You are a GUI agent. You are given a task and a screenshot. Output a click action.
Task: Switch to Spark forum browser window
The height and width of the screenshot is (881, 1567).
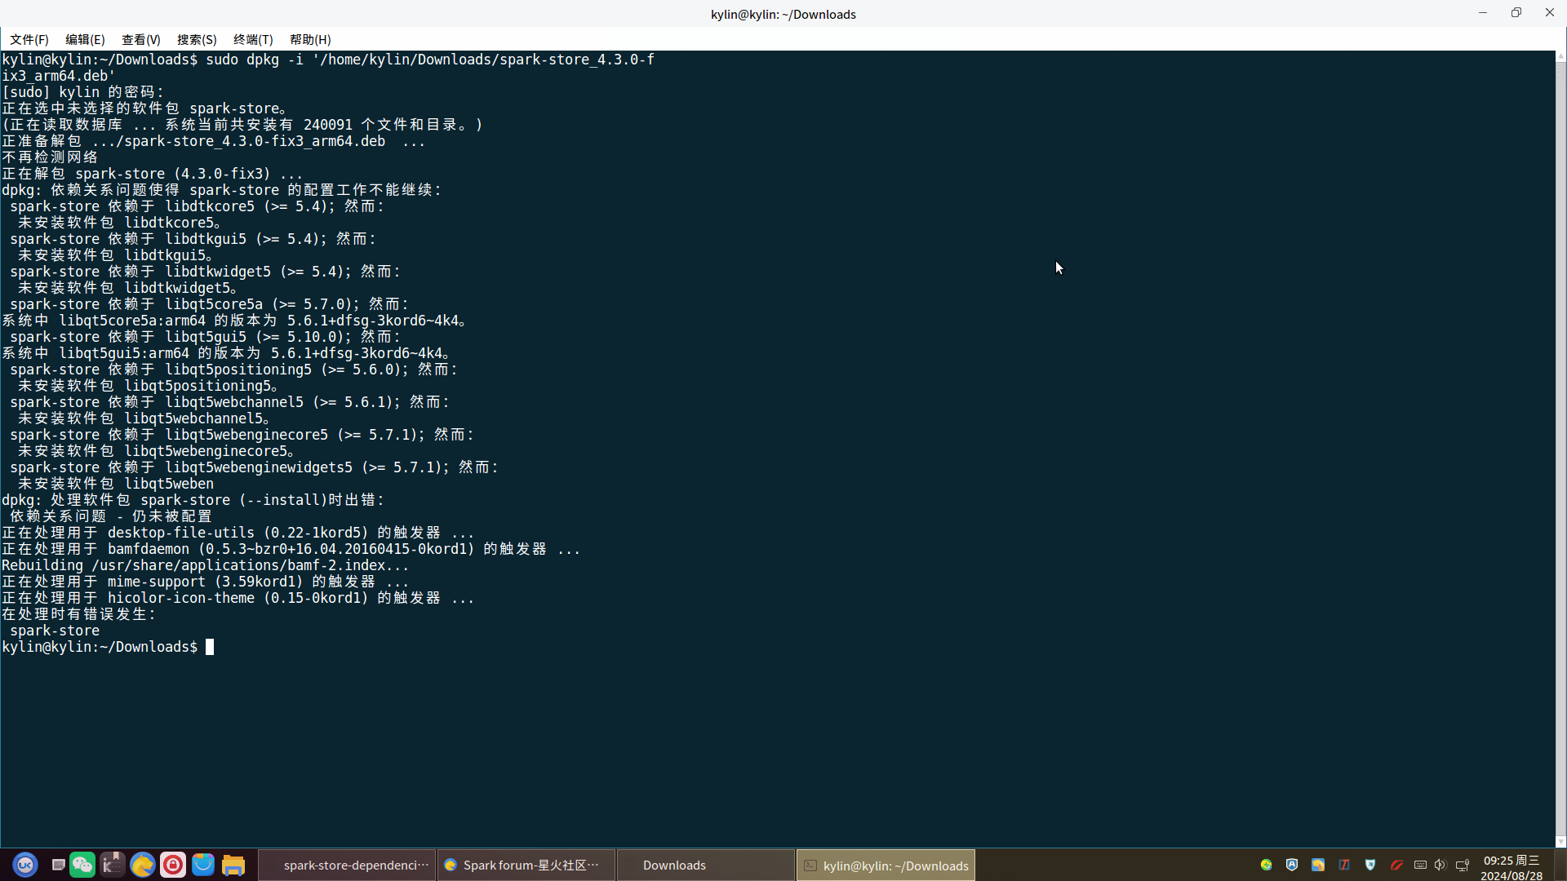point(526,865)
